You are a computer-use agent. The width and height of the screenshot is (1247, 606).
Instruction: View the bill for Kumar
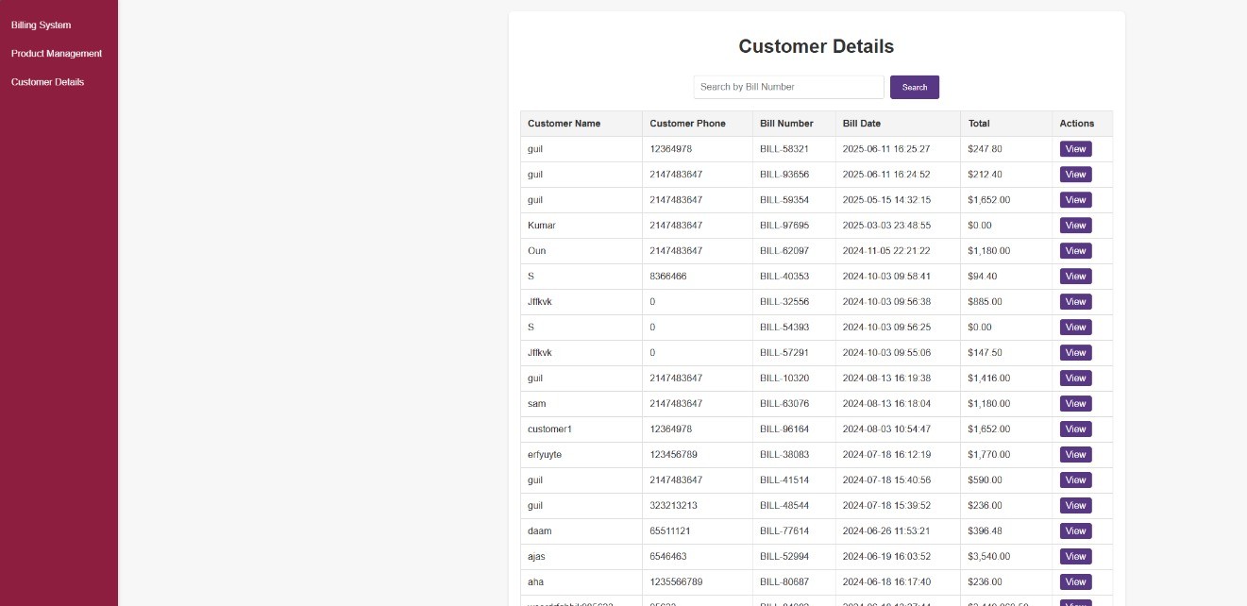coord(1075,225)
